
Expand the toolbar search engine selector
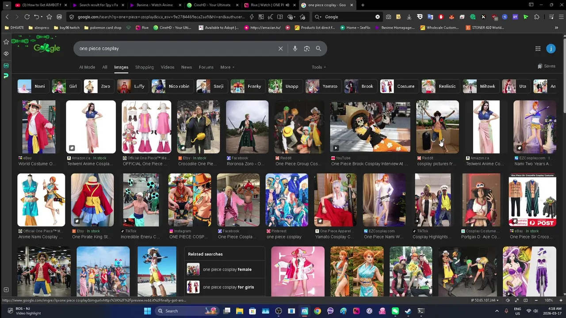[318, 17]
